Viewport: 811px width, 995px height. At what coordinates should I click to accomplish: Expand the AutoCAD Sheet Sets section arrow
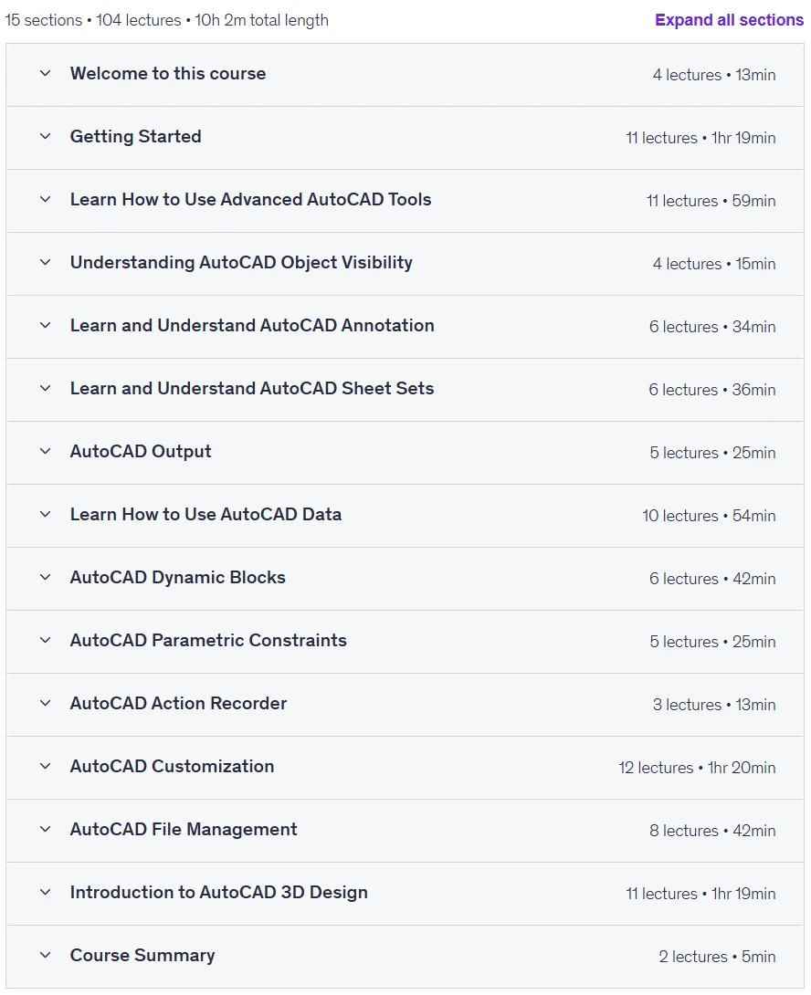[x=45, y=388]
